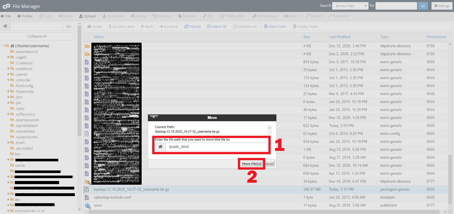Check Select All files
The width and height of the screenshot is (454, 214).
217,26
